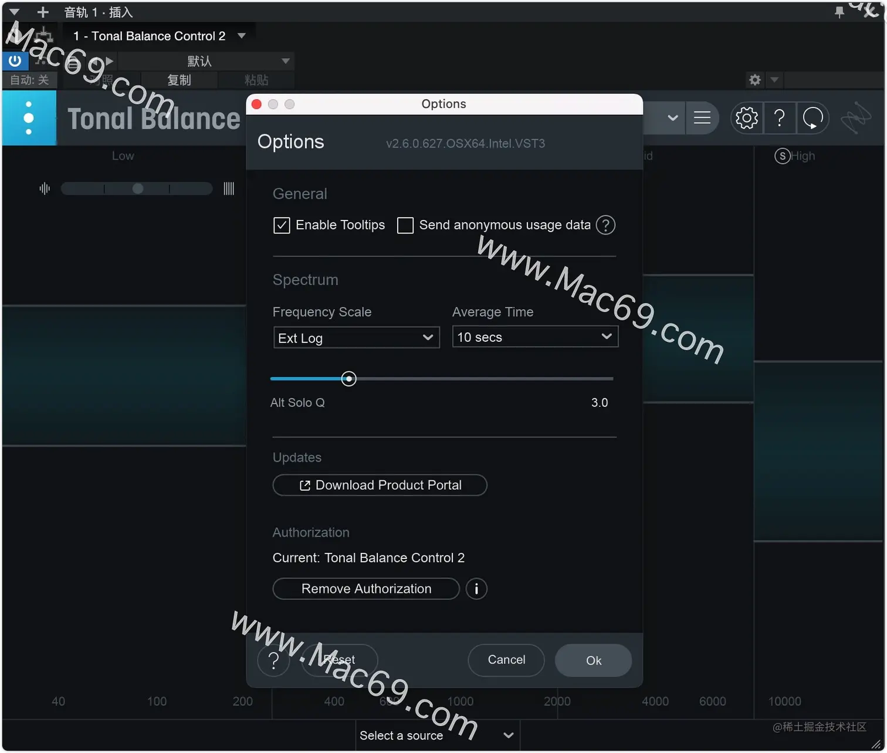Pin the plugin window

(839, 12)
